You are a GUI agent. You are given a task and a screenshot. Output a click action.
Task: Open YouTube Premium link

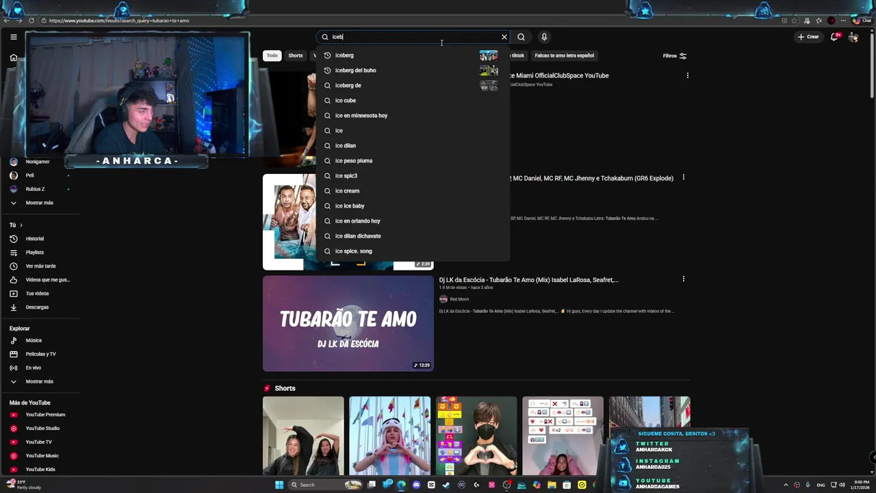[x=45, y=415]
